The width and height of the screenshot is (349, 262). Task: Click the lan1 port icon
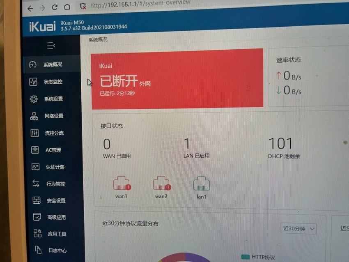pos(202,184)
